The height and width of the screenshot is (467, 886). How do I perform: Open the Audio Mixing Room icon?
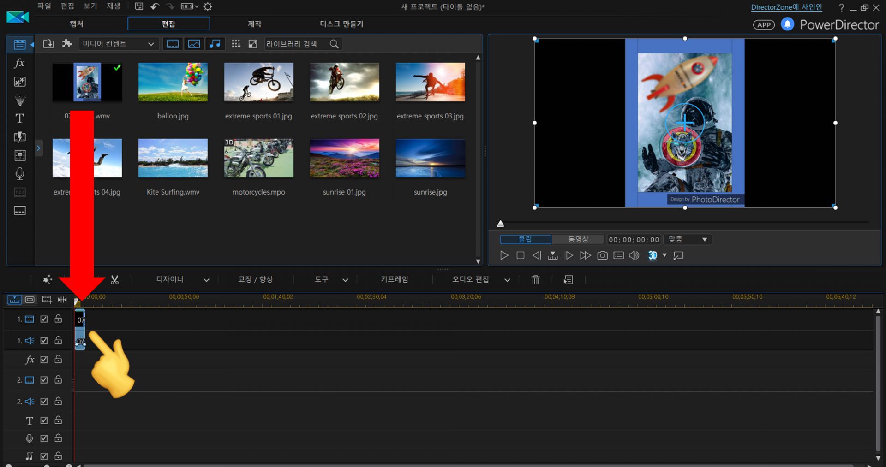(x=19, y=155)
